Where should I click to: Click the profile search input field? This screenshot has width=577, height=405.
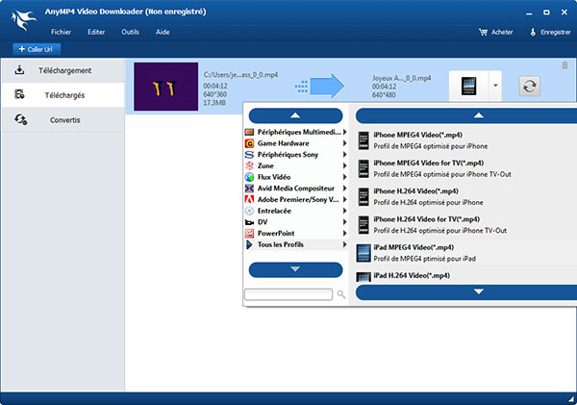[x=288, y=294]
